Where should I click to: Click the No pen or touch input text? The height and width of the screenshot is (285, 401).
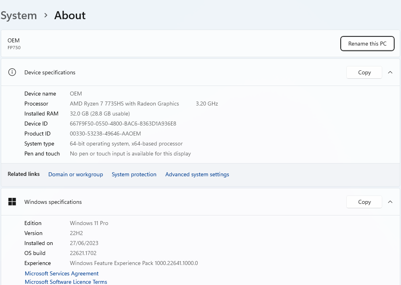[x=131, y=153]
